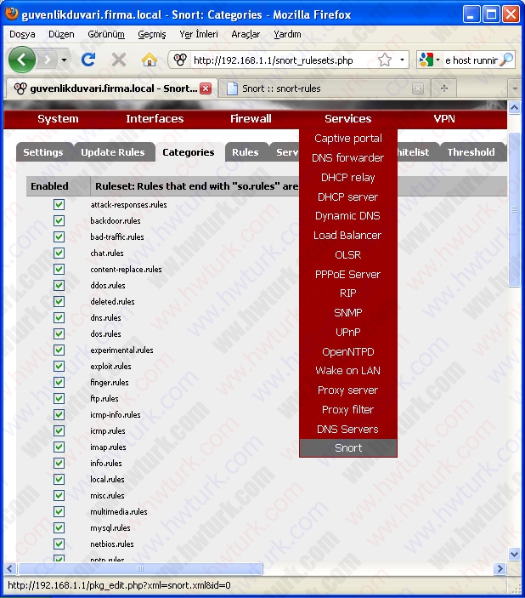Uncheck exploit.rules checkbox
Screen dimensions: 525x598
point(59,366)
